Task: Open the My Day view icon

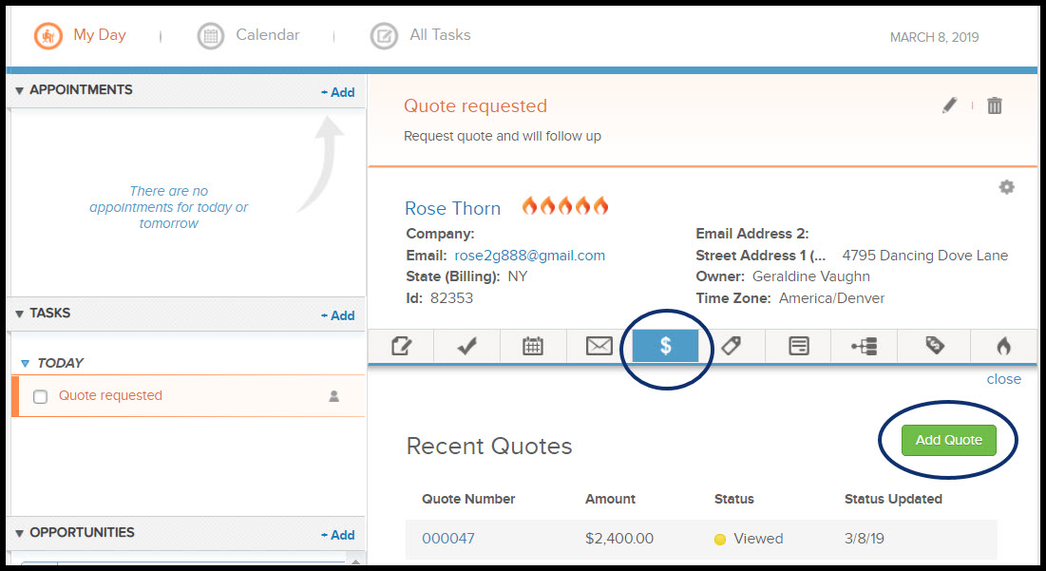Action: tap(48, 35)
